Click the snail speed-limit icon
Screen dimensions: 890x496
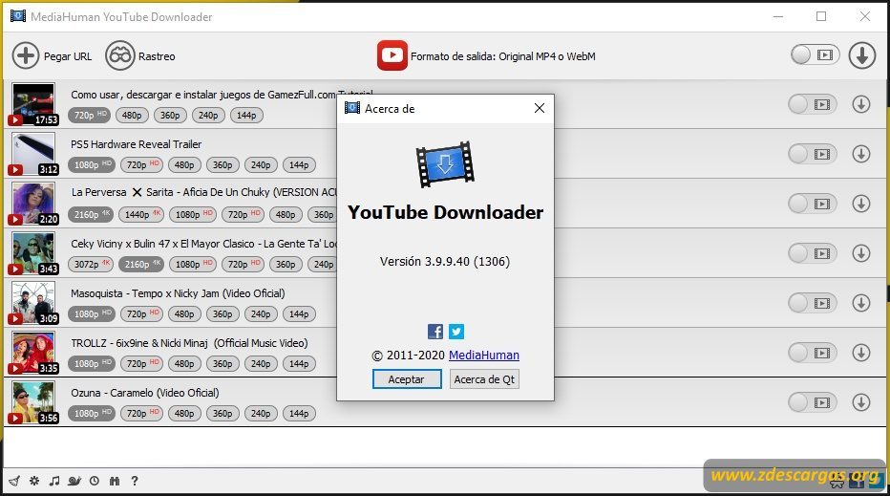tap(74, 481)
